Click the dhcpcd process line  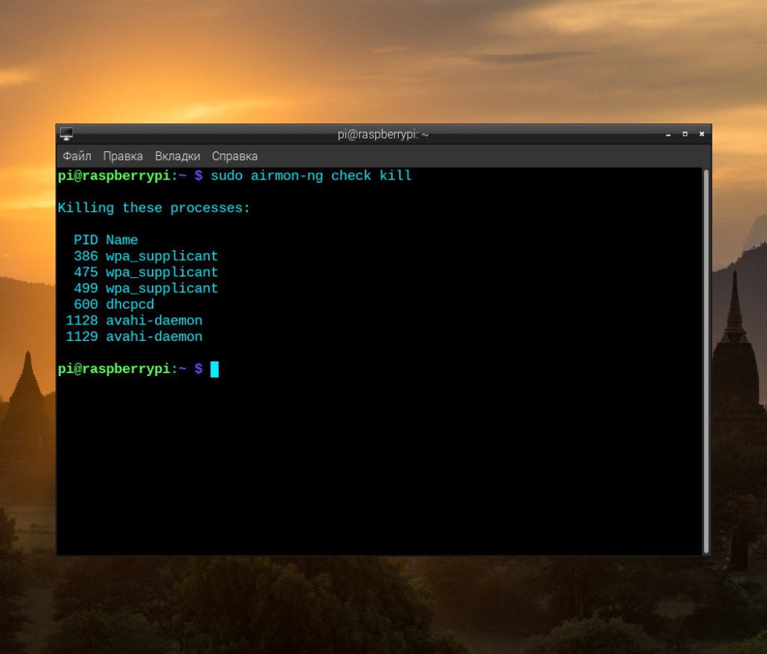click(130, 305)
